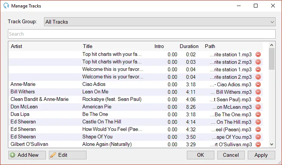The width and height of the screenshot is (282, 165).
Task: Confirm with the OK button
Action: 200,155
